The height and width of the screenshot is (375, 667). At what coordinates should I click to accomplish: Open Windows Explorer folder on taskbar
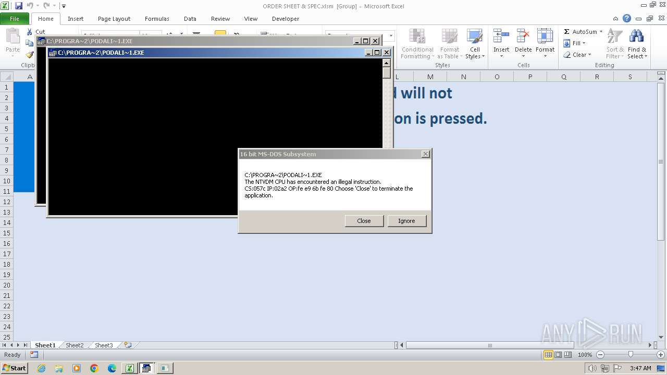coord(59,368)
